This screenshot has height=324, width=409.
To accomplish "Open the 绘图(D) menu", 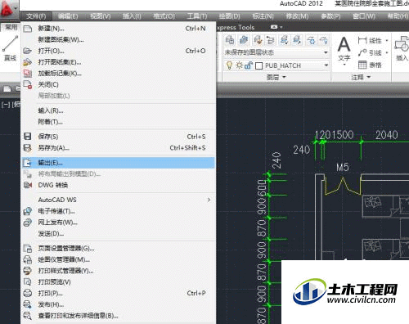I will click(x=230, y=16).
